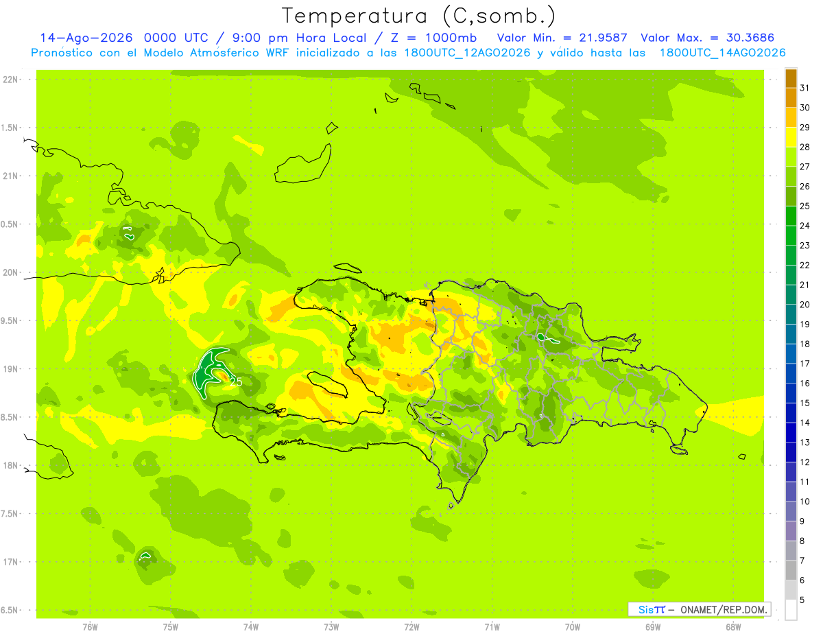
Task: Click the '18N' latitude axis label
Action: [x=10, y=466]
